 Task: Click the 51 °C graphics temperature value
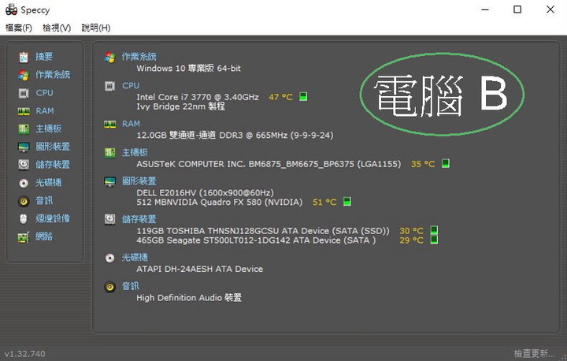[324, 202]
